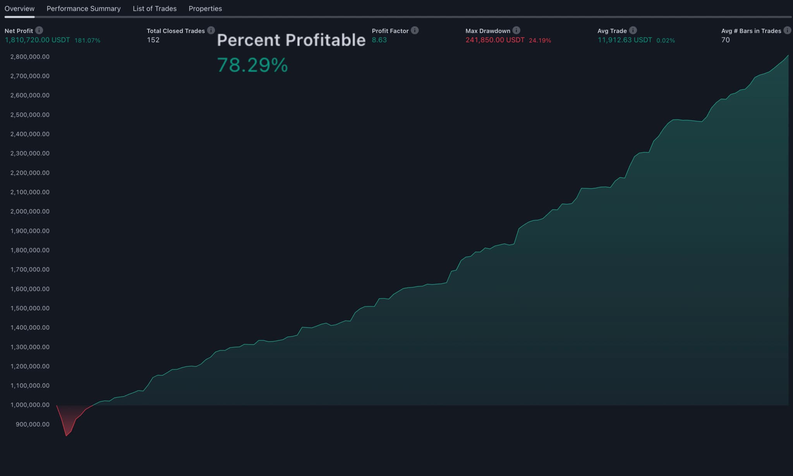Click the Total Closed Trades info icon
The height and width of the screenshot is (476, 793).
pyautogui.click(x=211, y=30)
